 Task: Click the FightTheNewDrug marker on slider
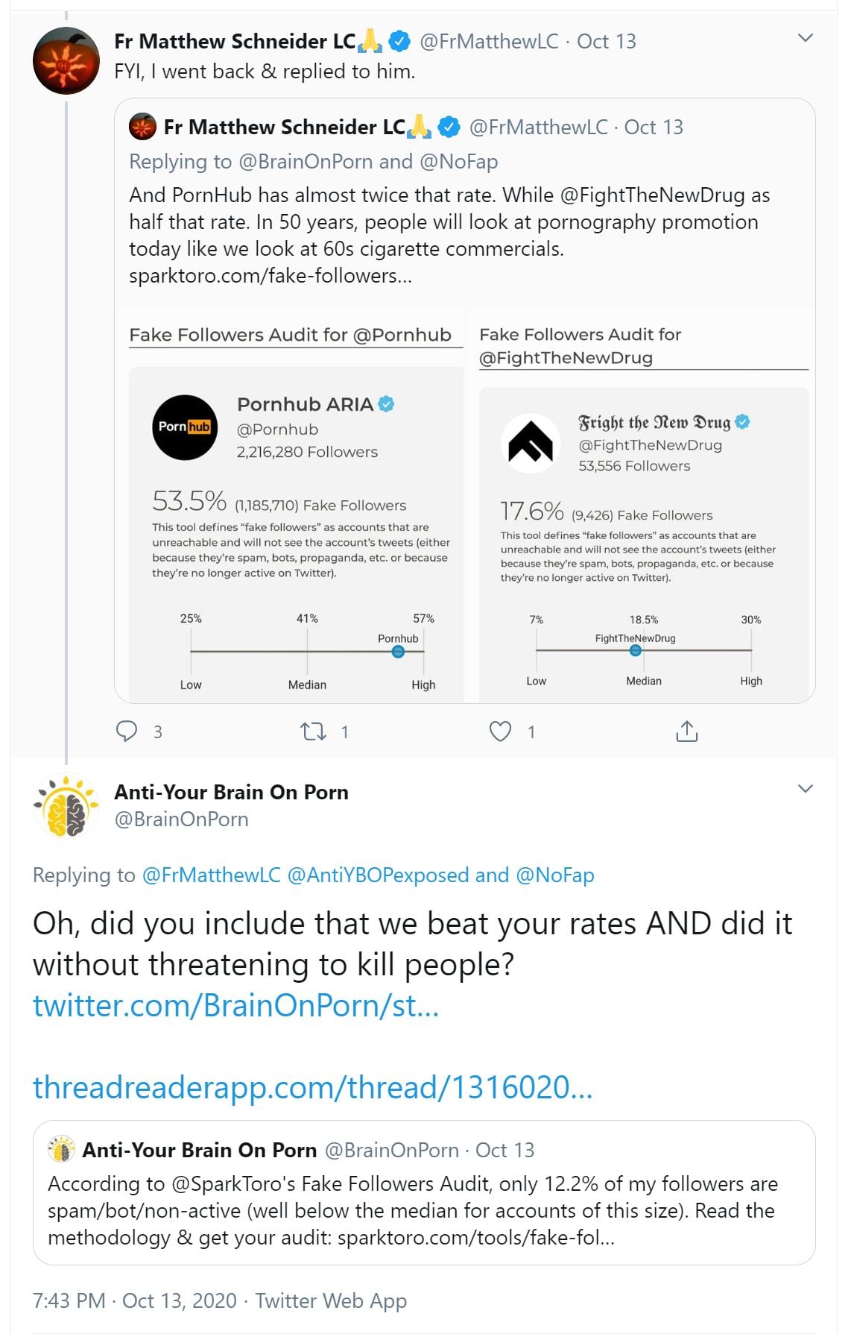tap(635, 650)
